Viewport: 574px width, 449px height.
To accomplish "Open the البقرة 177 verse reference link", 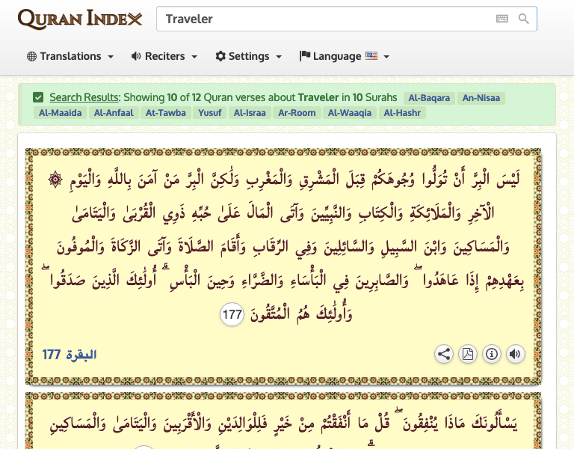I will [70, 354].
